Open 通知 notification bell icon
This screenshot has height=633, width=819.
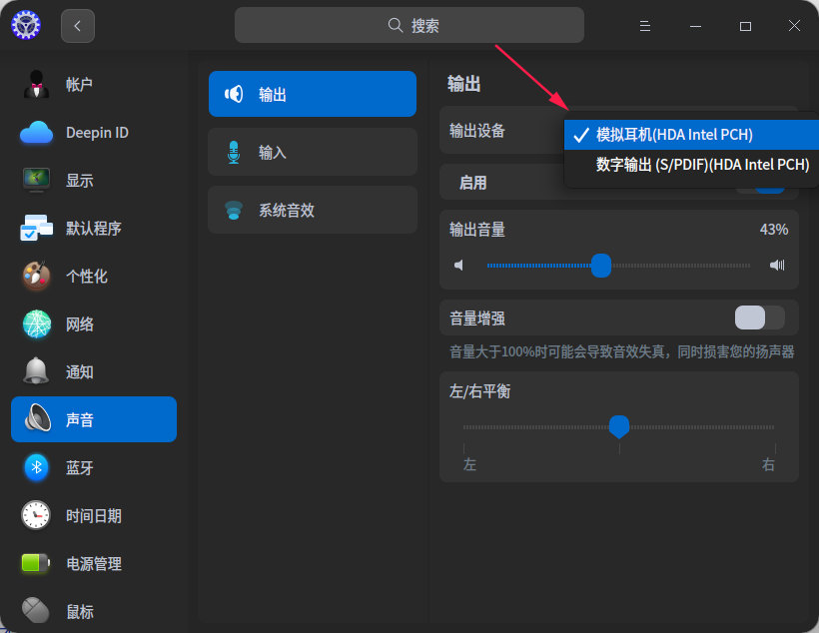(x=37, y=371)
